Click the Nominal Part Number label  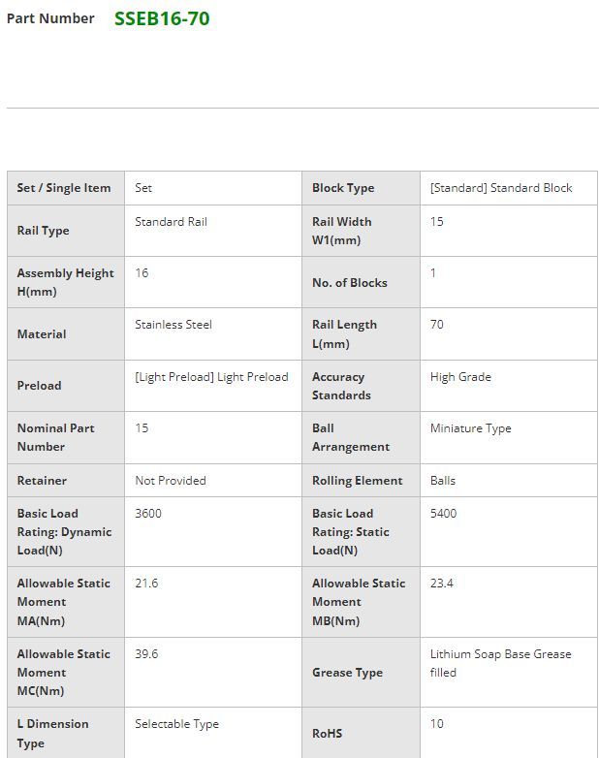pyautogui.click(x=55, y=437)
